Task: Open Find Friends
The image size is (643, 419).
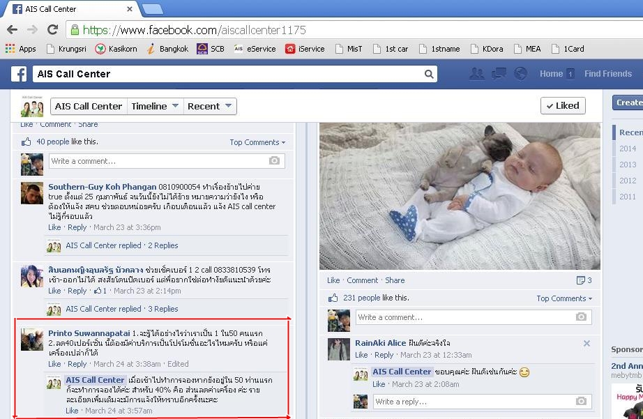Action: click(x=607, y=74)
